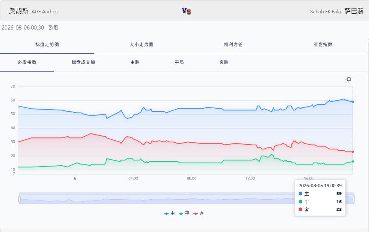Viewport: 369px width, 232px height.
Task: Click the VS logo in header
Action: (186, 11)
